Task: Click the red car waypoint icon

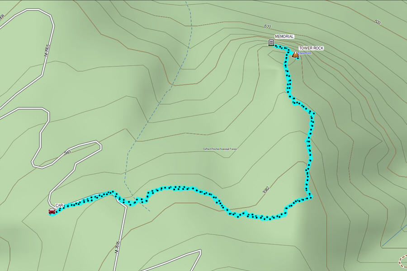Action: point(52,211)
